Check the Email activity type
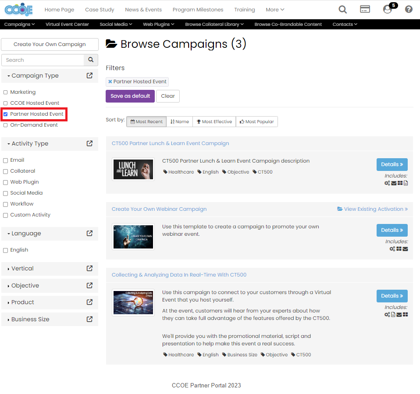The height and width of the screenshot is (394, 420). click(5, 160)
